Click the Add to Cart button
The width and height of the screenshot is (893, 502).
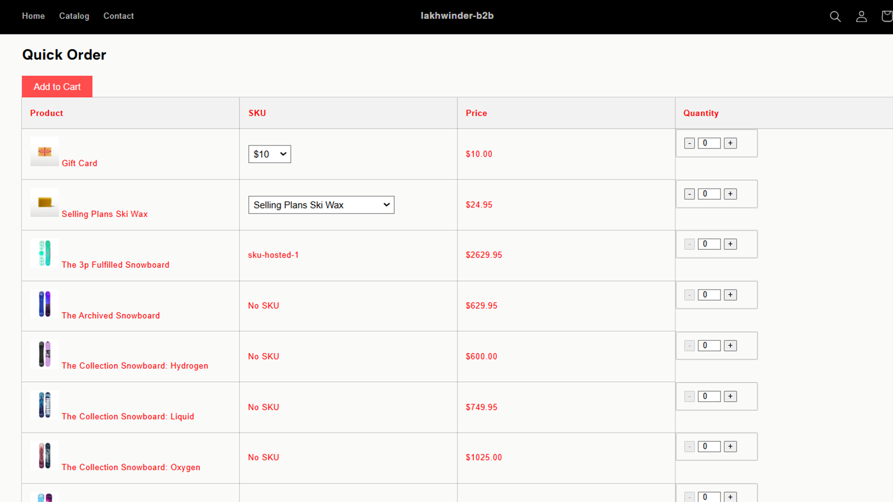[57, 86]
